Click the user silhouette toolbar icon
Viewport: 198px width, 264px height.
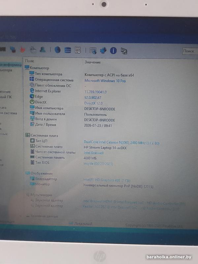pyautogui.click(x=43, y=49)
